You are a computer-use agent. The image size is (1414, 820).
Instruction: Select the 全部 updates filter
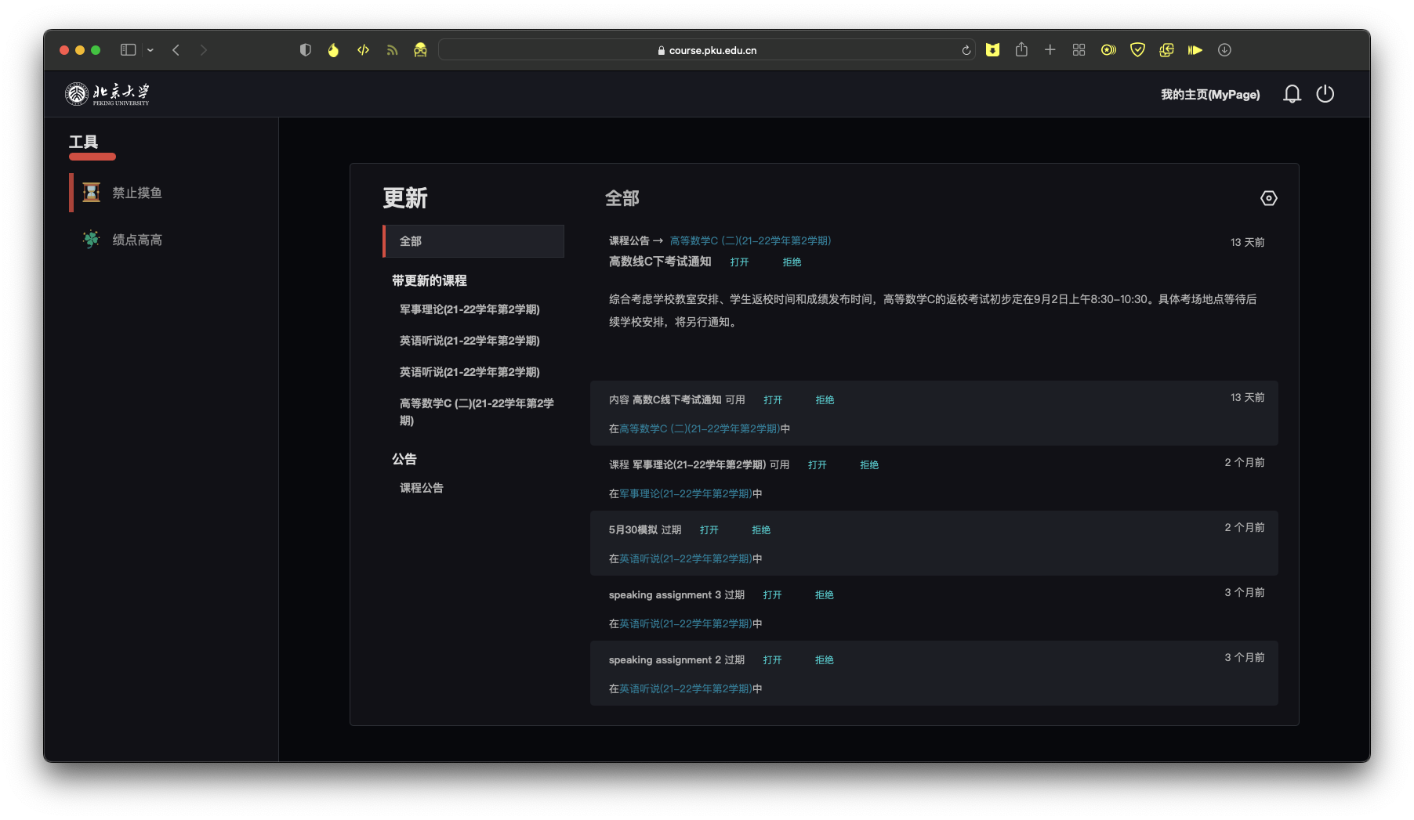coord(473,241)
